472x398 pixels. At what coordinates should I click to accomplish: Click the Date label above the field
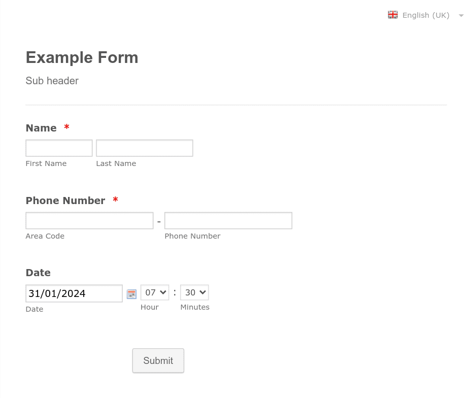click(38, 273)
